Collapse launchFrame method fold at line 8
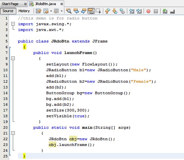This screenshot has width=184, height=160. pyautogui.click(x=13, y=58)
